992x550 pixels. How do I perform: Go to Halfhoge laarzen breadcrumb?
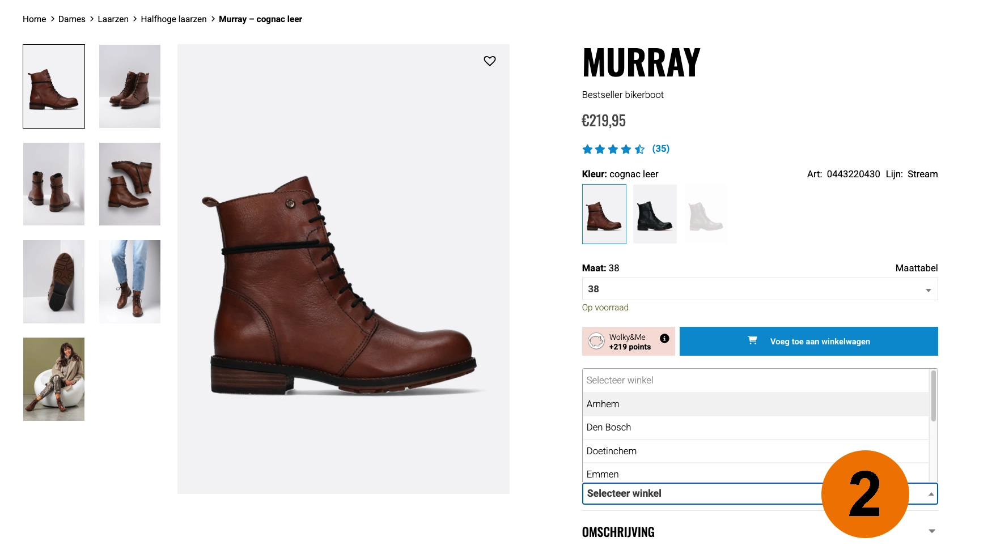point(173,19)
